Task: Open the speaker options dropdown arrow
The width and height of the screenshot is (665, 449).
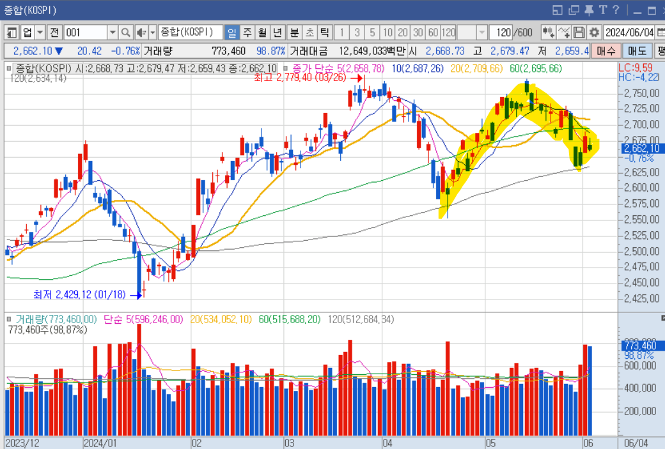Action: pyautogui.click(x=153, y=32)
